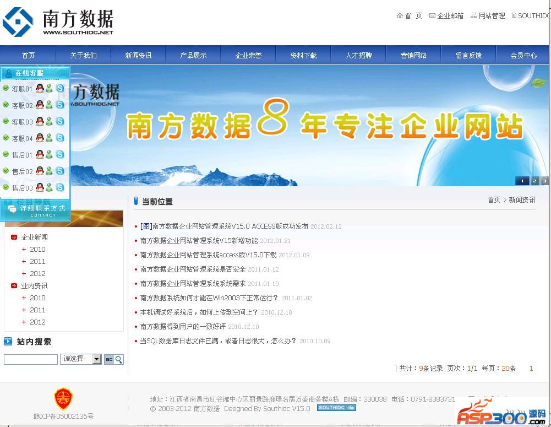Open 资料下载 navigation item
The height and width of the screenshot is (427, 551).
tap(303, 55)
